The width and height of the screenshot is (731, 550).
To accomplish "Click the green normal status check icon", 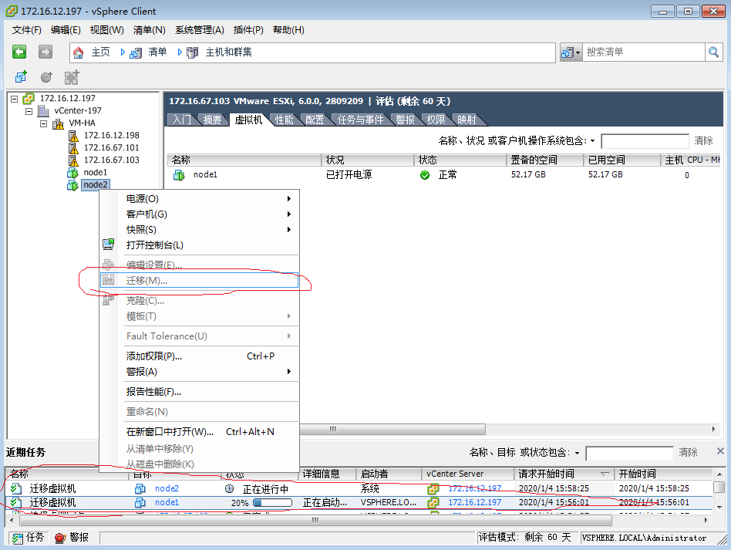I will tap(425, 175).
